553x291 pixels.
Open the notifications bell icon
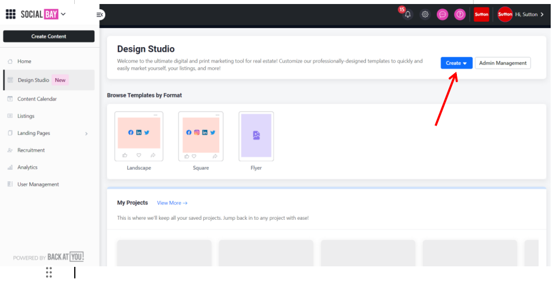tap(407, 14)
